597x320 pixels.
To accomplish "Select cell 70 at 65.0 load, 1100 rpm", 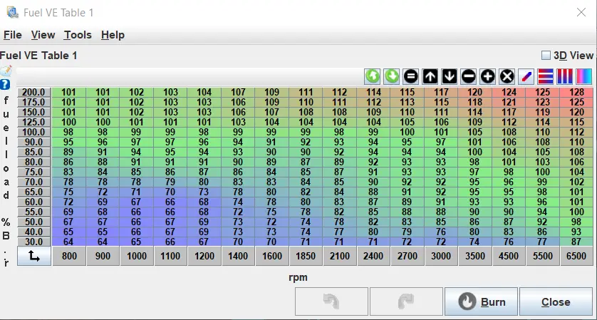I will tap(170, 192).
